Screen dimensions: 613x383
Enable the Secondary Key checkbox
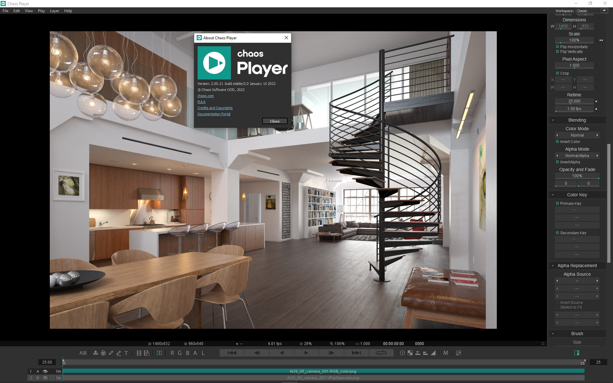point(557,233)
